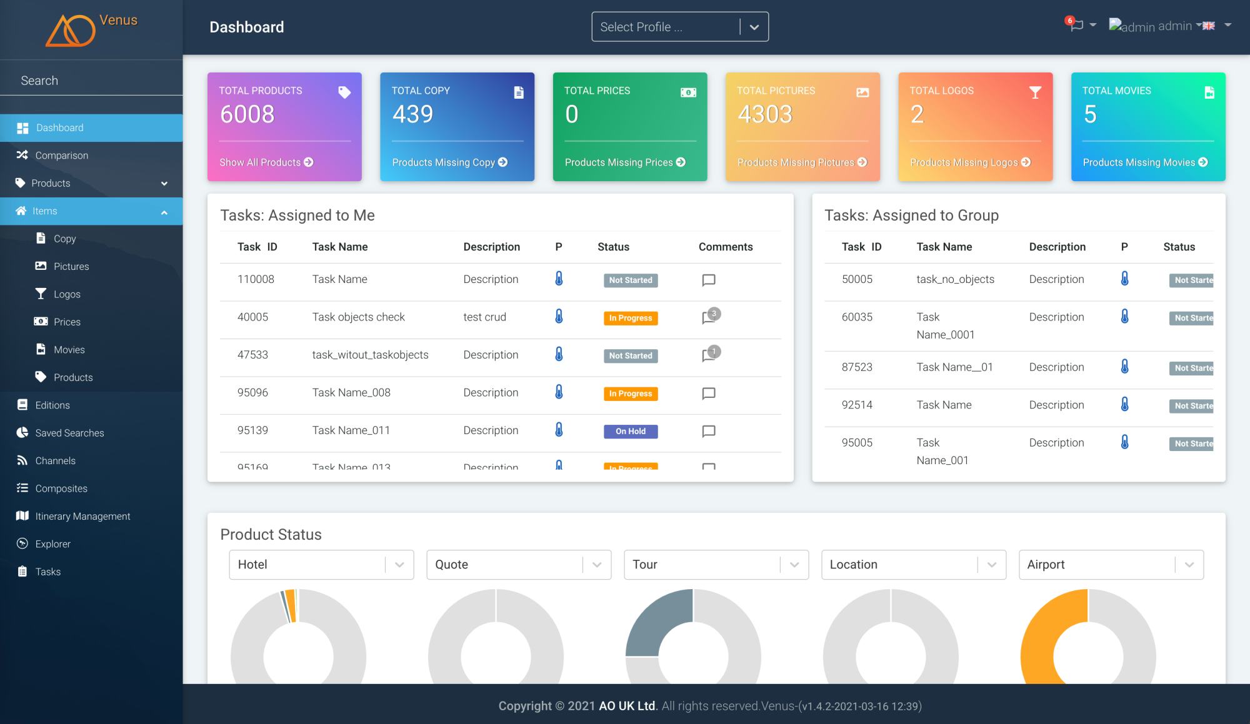The width and height of the screenshot is (1250, 724).
Task: Click the Show All Products link
Action: tap(267, 162)
